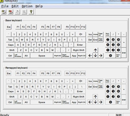Screen dimensions: 130x116
Task: Open the Help menu
Action: [x=39, y=6]
